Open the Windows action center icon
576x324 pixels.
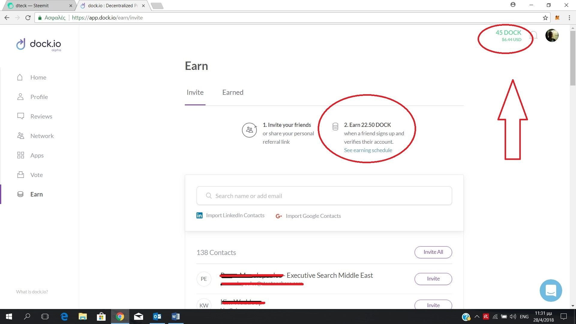point(564,316)
